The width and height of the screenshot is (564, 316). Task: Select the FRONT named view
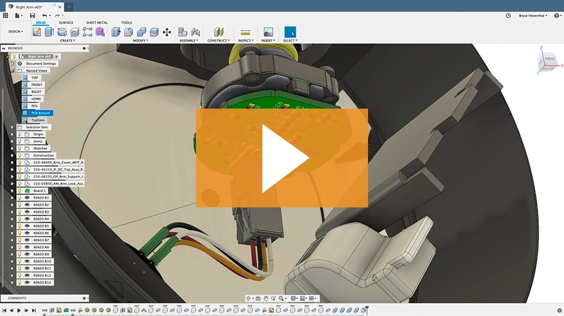(37, 85)
